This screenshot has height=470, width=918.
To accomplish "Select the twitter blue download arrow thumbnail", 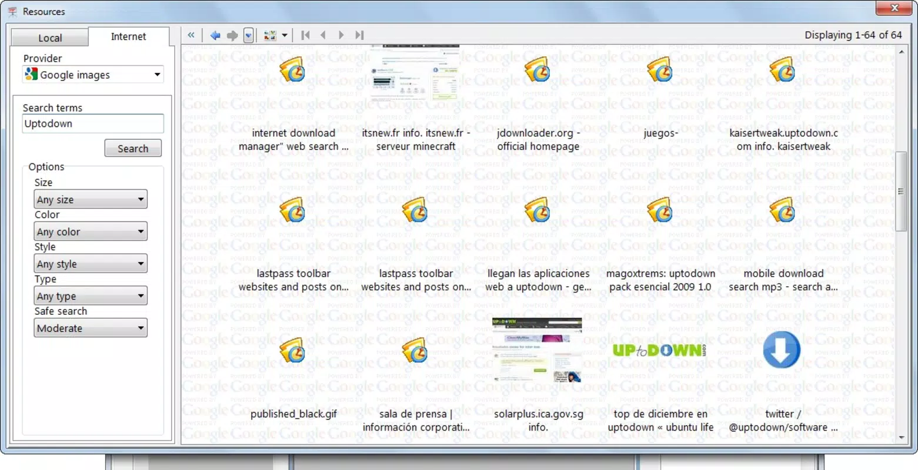I will tap(782, 350).
